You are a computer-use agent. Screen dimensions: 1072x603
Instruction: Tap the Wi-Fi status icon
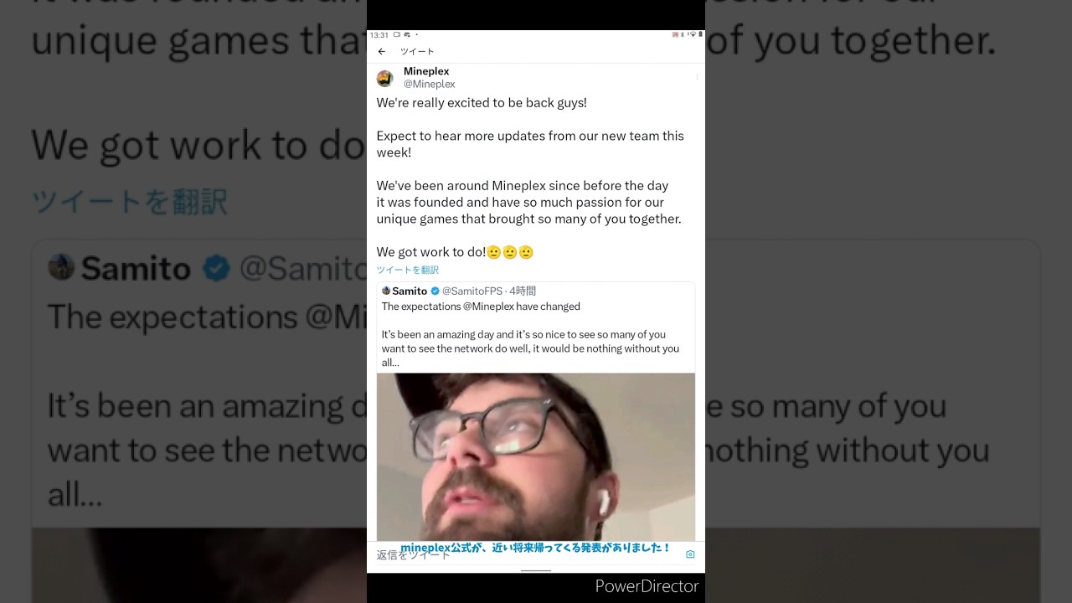(693, 34)
